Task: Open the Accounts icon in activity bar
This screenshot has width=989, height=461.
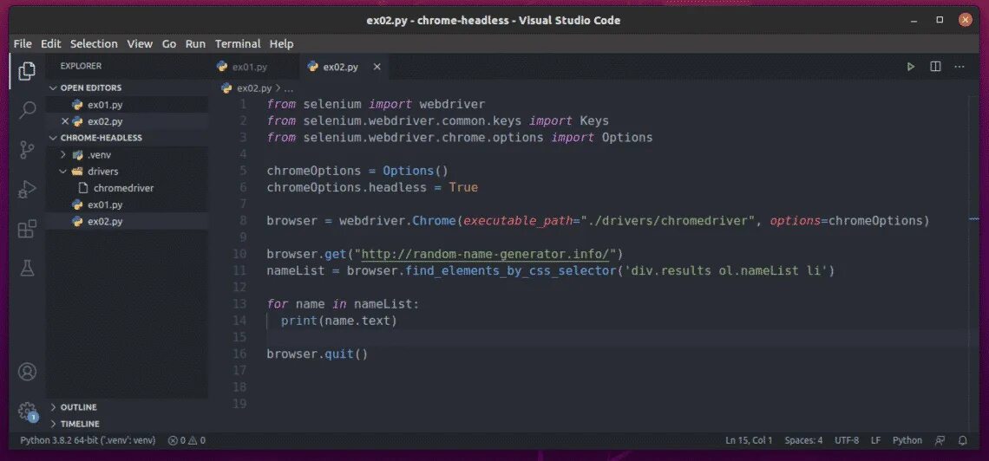Action: pos(27,372)
